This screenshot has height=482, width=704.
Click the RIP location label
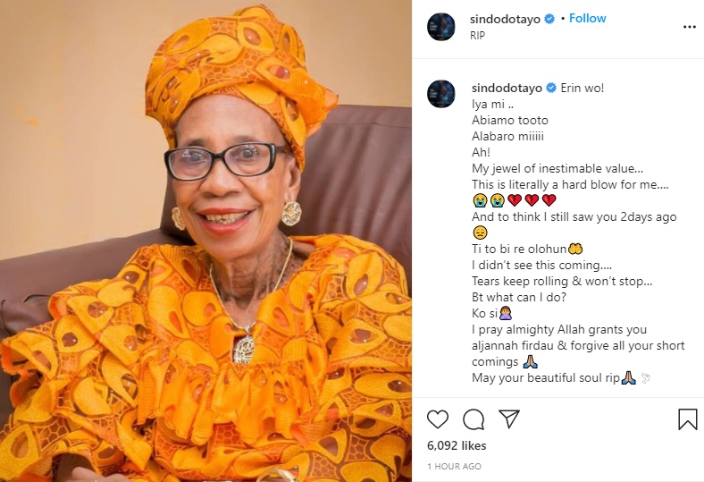point(480,36)
